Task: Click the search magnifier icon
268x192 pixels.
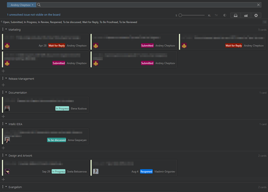Action: [39, 5]
